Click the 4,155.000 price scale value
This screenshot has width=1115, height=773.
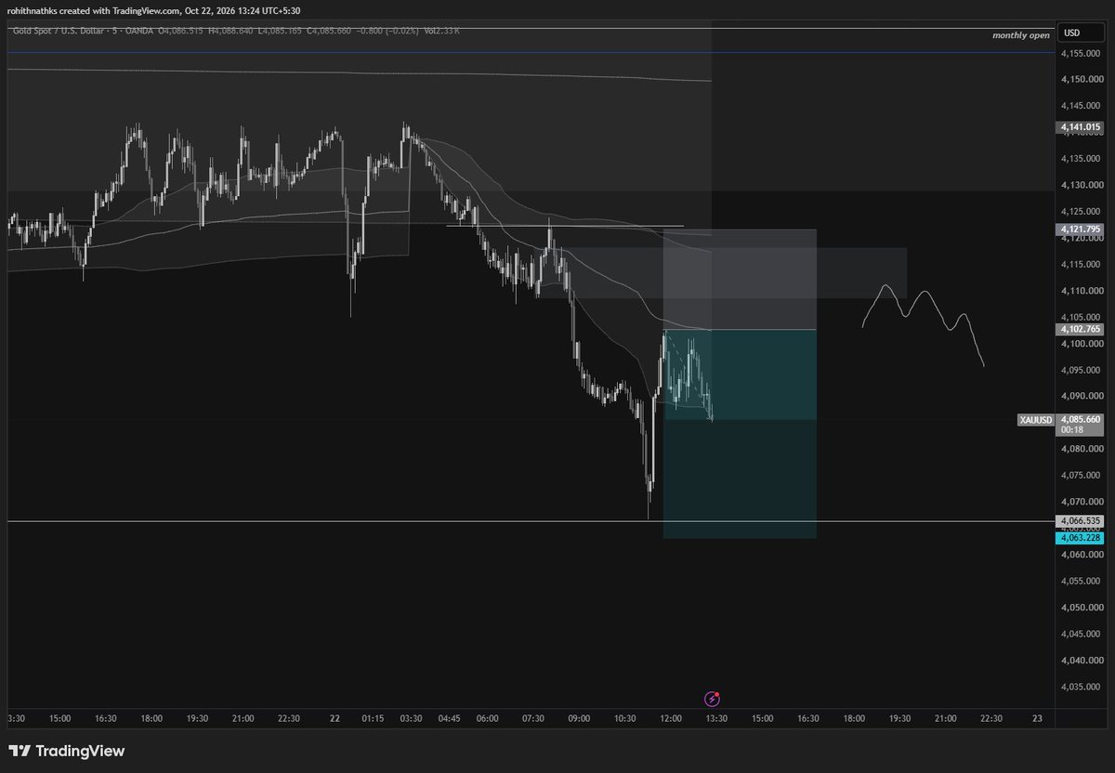[x=1079, y=53]
